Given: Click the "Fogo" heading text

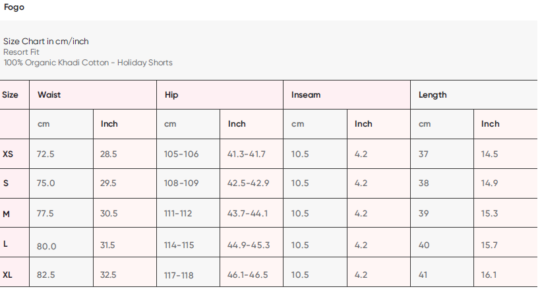Looking at the screenshot, I should click(15, 7).
